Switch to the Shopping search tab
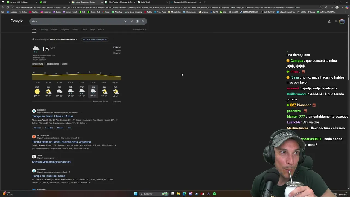The width and height of the screenshot is (350, 197). tap(43, 30)
